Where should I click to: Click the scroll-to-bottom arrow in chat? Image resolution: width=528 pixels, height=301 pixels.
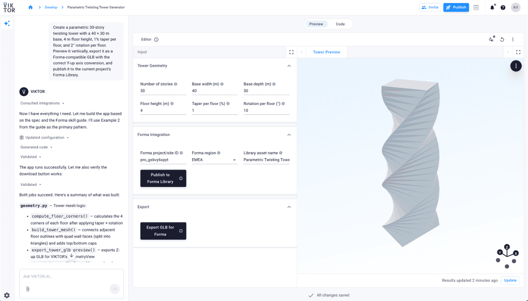72,256
